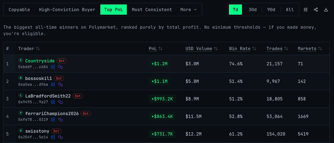
Task: Click the purple chain icon for bossoskil1
Action: click(x=60, y=84)
